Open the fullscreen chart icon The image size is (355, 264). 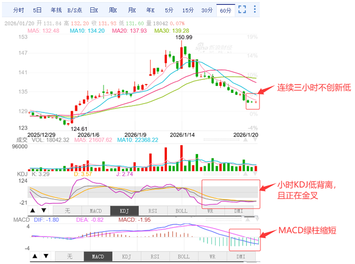pos(242,10)
